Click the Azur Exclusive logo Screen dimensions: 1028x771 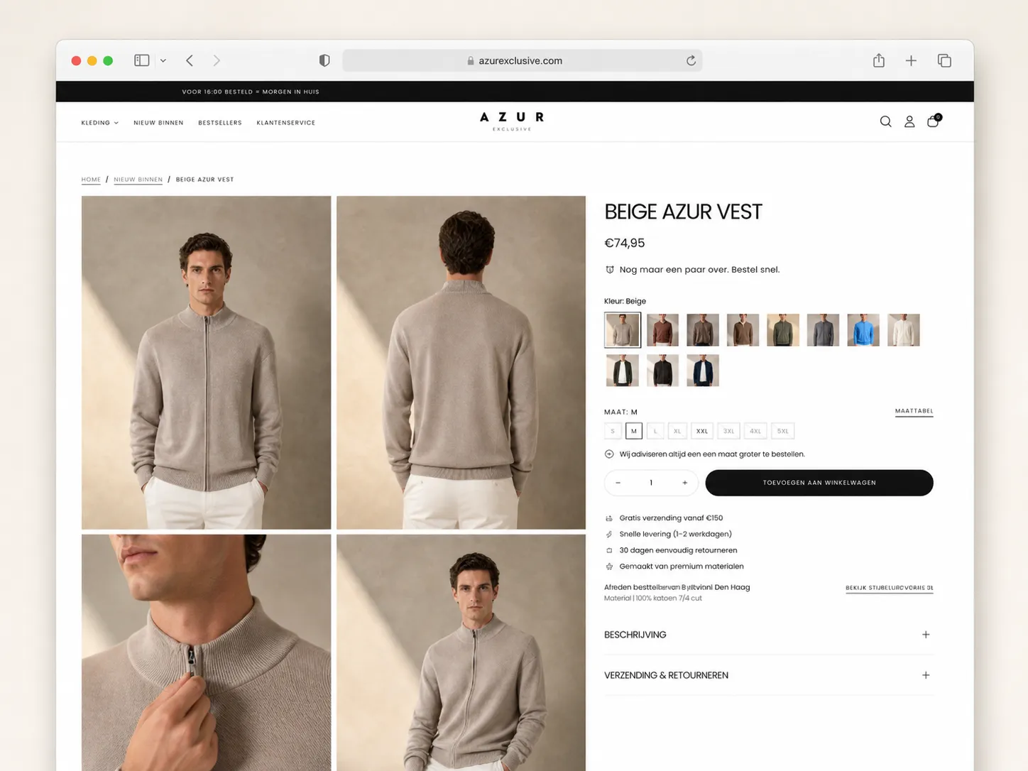512,121
